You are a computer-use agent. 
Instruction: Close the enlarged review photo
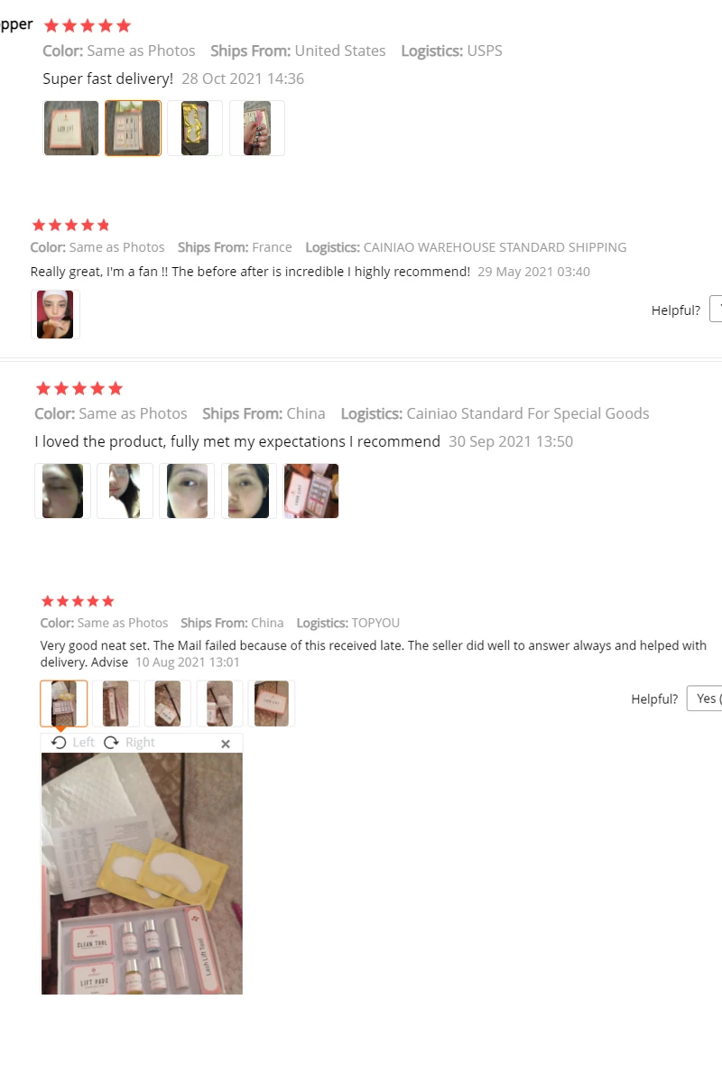(x=226, y=744)
